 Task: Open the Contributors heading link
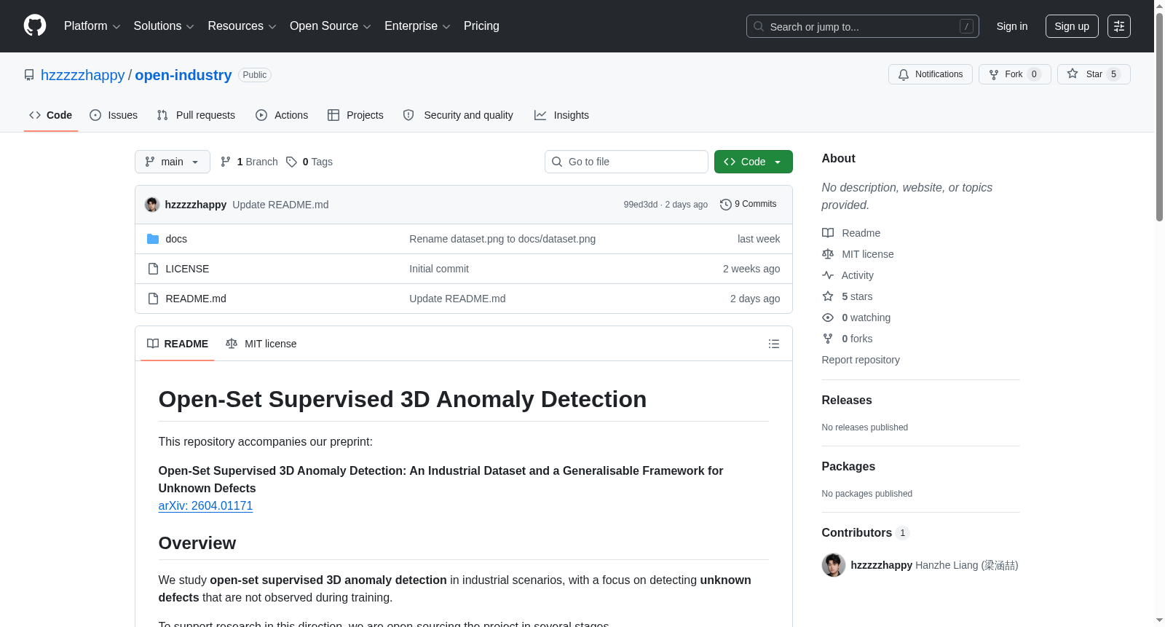point(866,533)
